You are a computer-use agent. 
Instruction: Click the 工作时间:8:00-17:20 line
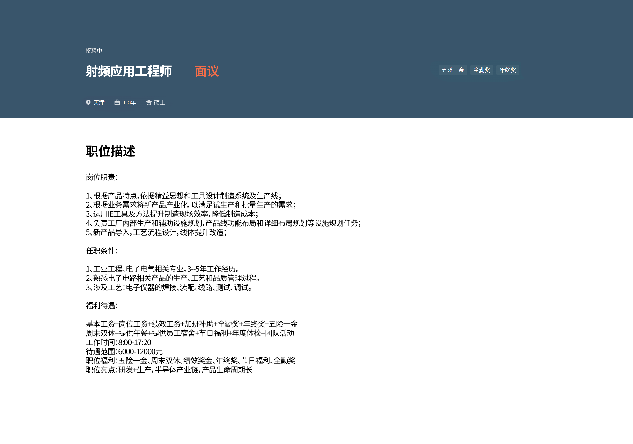(x=119, y=343)
